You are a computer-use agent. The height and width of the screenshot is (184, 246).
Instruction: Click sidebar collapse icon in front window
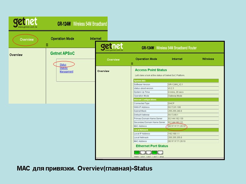tap(132, 63)
